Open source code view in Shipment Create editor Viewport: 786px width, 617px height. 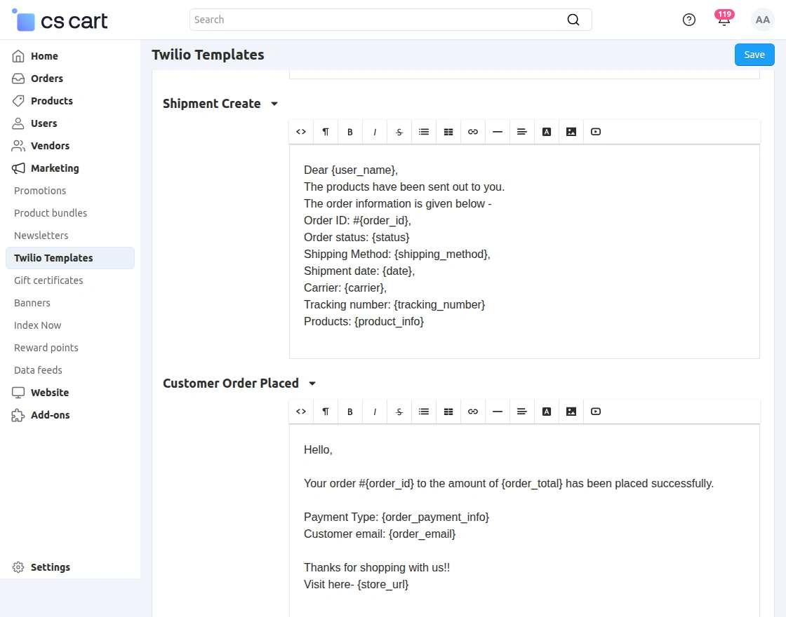[x=301, y=131]
